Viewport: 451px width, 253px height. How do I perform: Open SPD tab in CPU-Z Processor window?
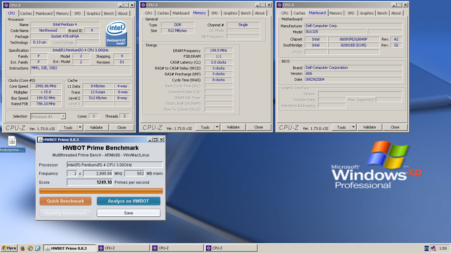(x=78, y=14)
